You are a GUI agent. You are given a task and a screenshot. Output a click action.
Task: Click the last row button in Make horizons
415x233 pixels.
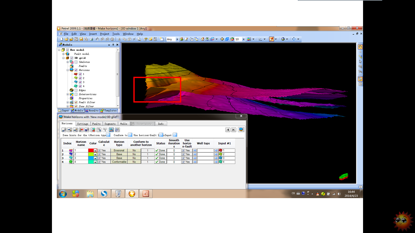point(234,130)
